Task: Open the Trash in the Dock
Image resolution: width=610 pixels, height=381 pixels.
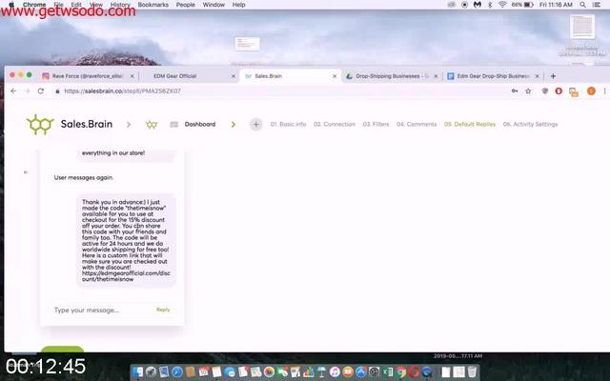Action: click(x=472, y=372)
